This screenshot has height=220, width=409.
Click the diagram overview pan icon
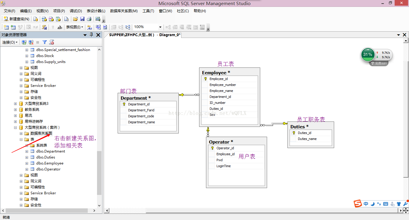point(406,211)
